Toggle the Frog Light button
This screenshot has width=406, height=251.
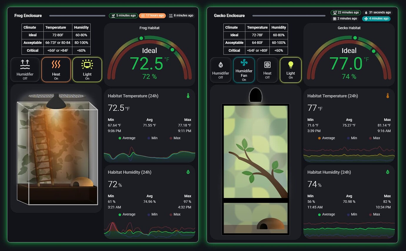coord(87,70)
